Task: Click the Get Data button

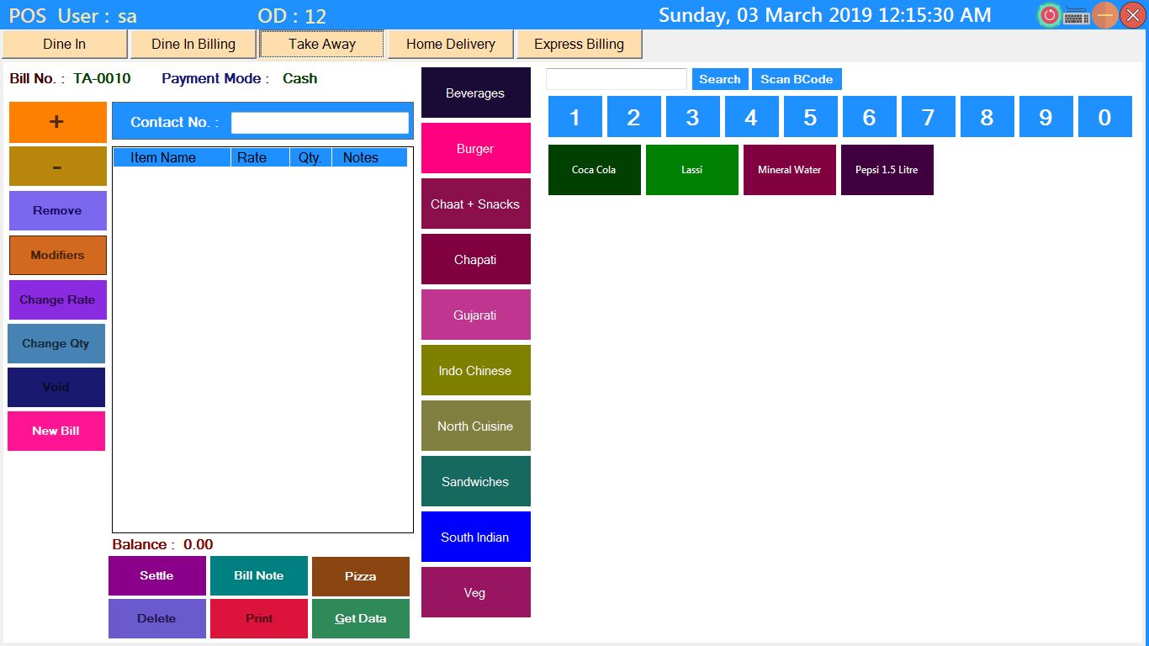Action: tap(361, 618)
